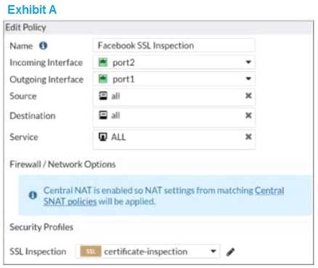The image size is (318, 268).
Task: Expand the SSL Inspection profile dropdown
Action: (213, 251)
